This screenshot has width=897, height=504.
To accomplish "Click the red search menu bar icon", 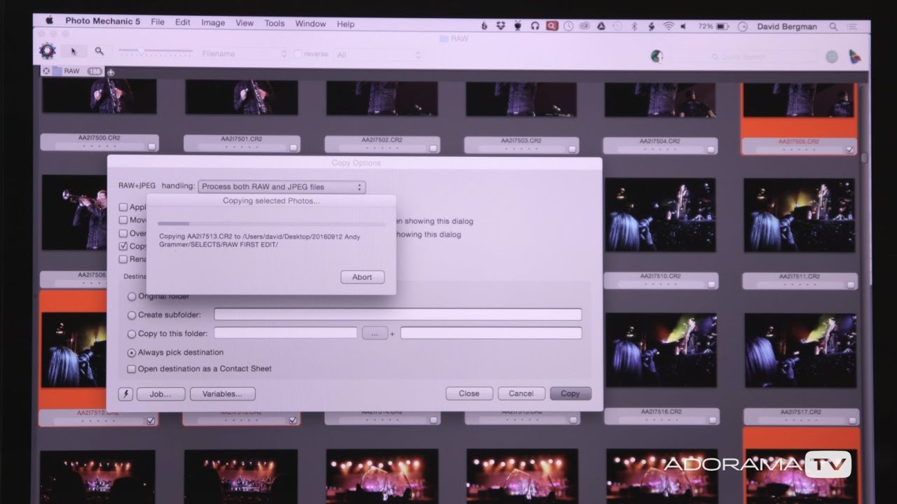I will tap(552, 26).
